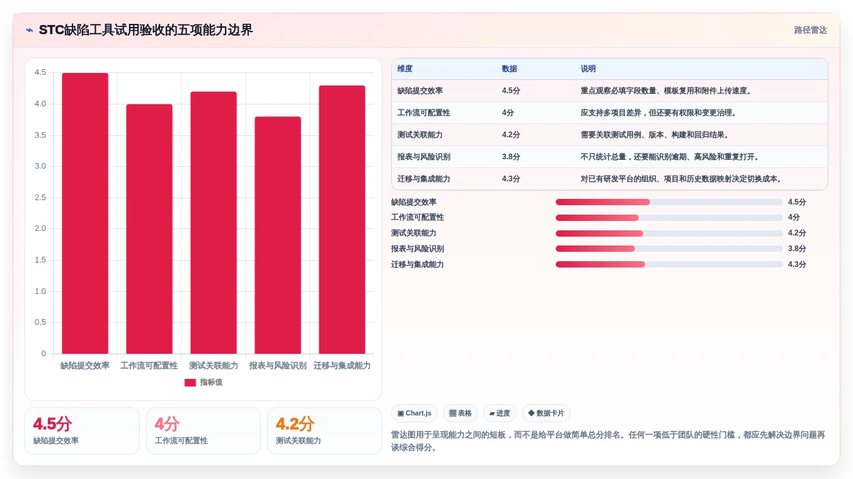Click the 维度 column header

pyautogui.click(x=405, y=69)
